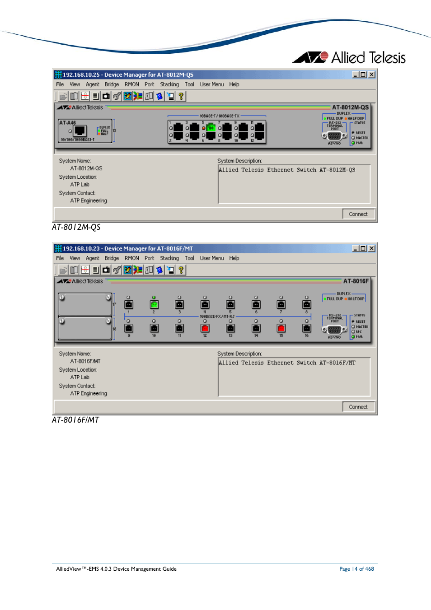431x610 pixels.
Task: Click the System Name value AT-8016F/MT
Action: click(85, 361)
